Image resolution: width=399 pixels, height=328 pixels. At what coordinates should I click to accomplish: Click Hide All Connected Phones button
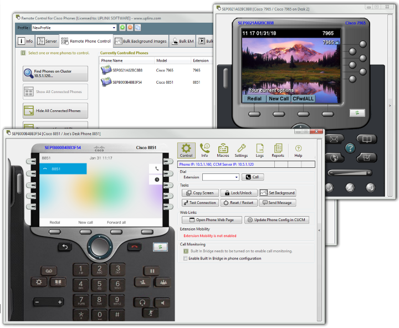pyautogui.click(x=55, y=111)
